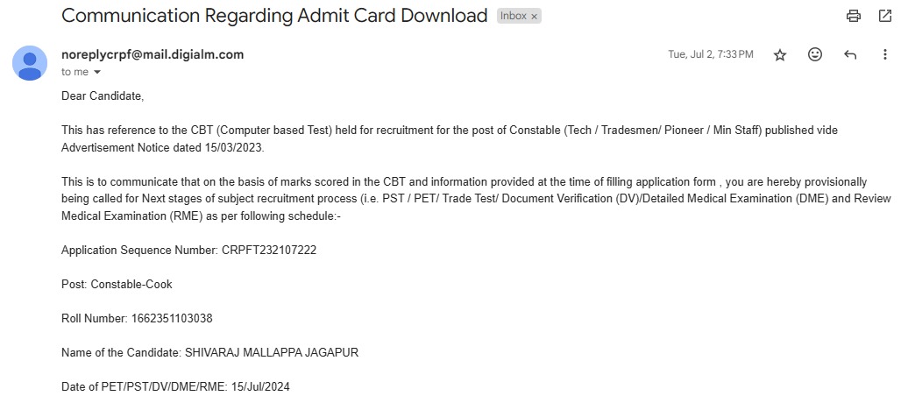Viewport: 908px width, 403px height.
Task: Click the Application Sequence Number CRPFT232107222
Action: [x=269, y=251]
